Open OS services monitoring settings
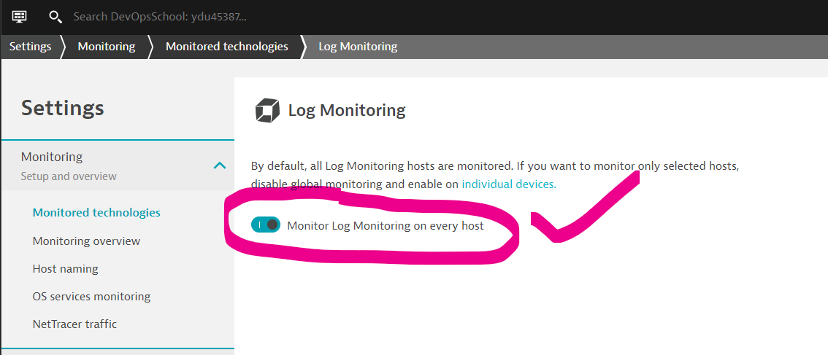The image size is (828, 355). click(91, 297)
